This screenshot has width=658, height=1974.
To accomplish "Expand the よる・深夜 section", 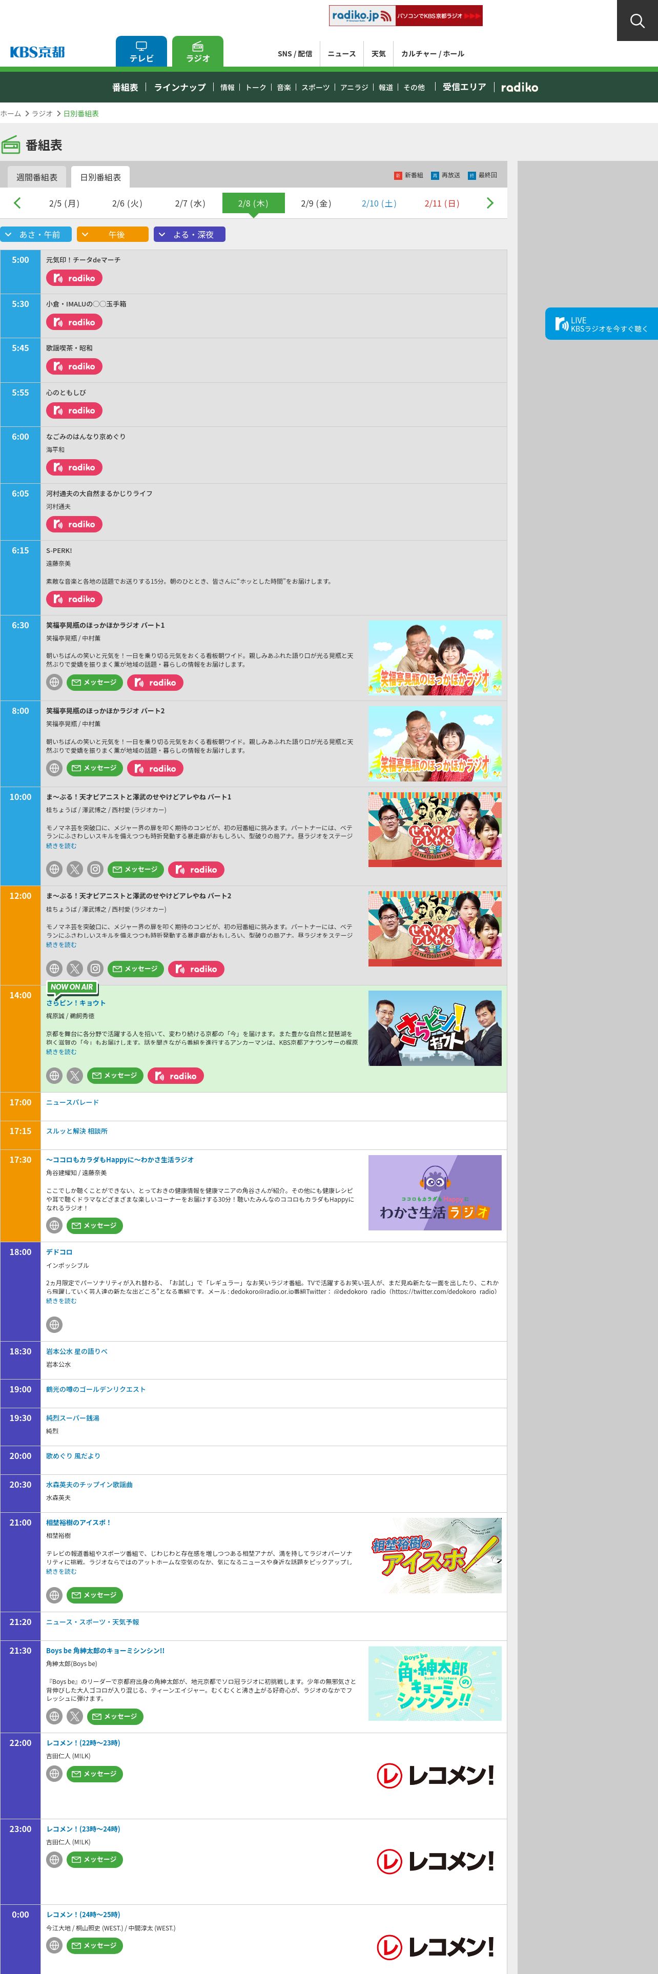I will [x=189, y=235].
